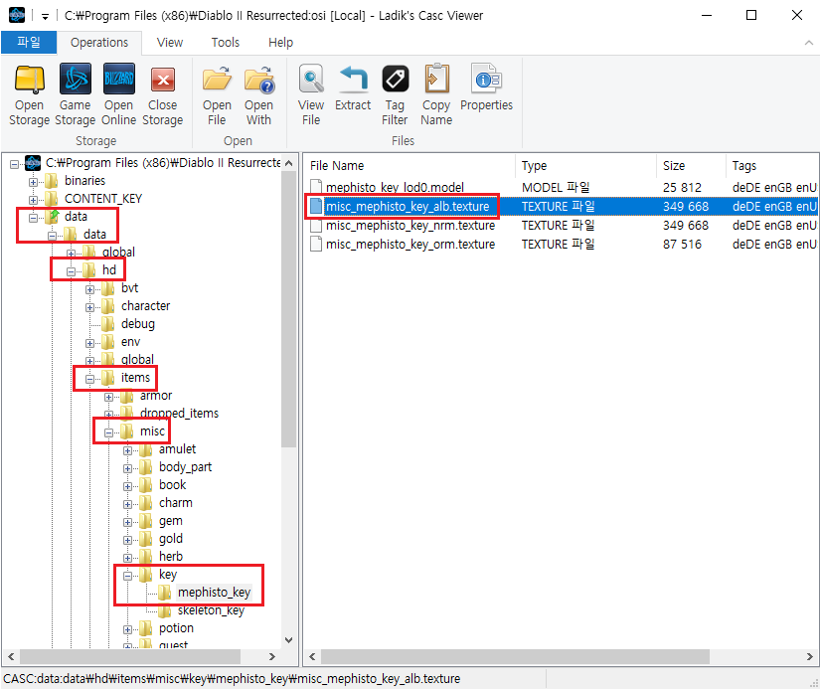Collapse the misc tree node
Image resolution: width=820 pixels, height=689 pixels.
[x=108, y=432]
